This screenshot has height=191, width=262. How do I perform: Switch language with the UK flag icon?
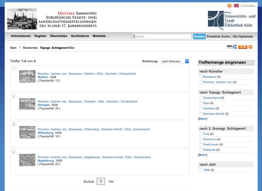[x=236, y=6]
